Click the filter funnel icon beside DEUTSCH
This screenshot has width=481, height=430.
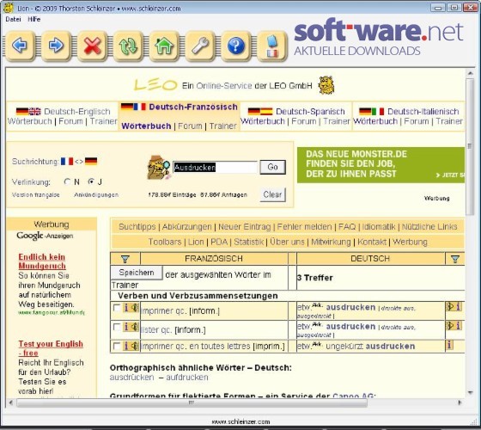tap(455, 259)
